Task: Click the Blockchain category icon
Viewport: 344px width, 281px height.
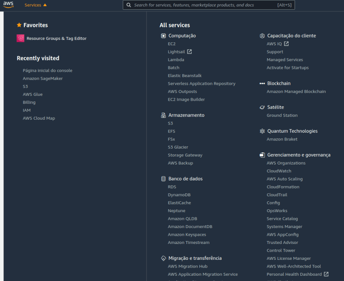Action: (262, 83)
